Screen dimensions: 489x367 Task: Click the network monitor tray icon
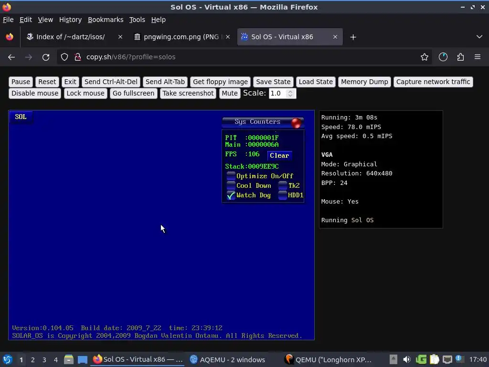point(447,359)
